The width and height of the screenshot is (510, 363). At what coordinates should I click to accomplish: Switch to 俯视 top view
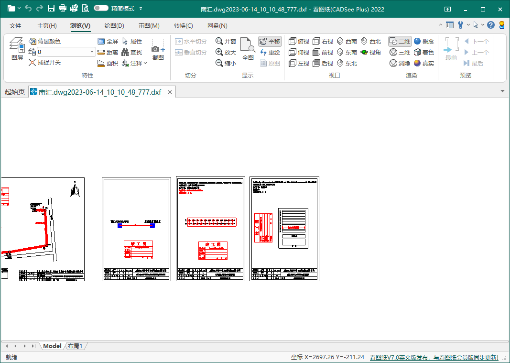click(299, 41)
